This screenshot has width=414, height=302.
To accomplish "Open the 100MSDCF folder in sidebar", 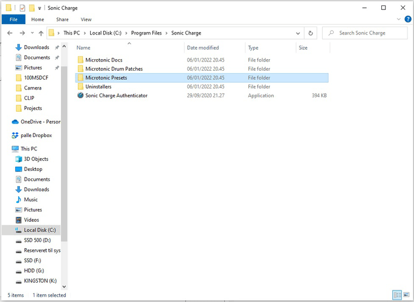I will pos(36,78).
